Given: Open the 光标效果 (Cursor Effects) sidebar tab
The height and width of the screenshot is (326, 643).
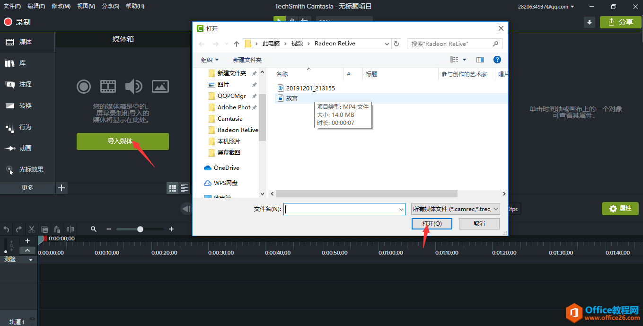Looking at the screenshot, I should (x=27, y=169).
